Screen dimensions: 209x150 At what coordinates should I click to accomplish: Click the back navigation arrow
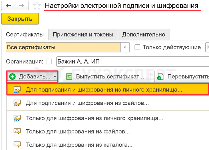[8, 6]
